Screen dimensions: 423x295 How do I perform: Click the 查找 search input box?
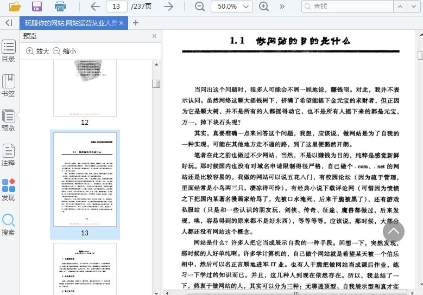click(348, 6)
